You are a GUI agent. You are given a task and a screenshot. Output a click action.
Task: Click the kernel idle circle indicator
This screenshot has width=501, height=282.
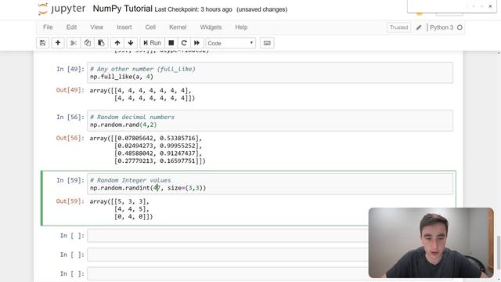point(460,27)
